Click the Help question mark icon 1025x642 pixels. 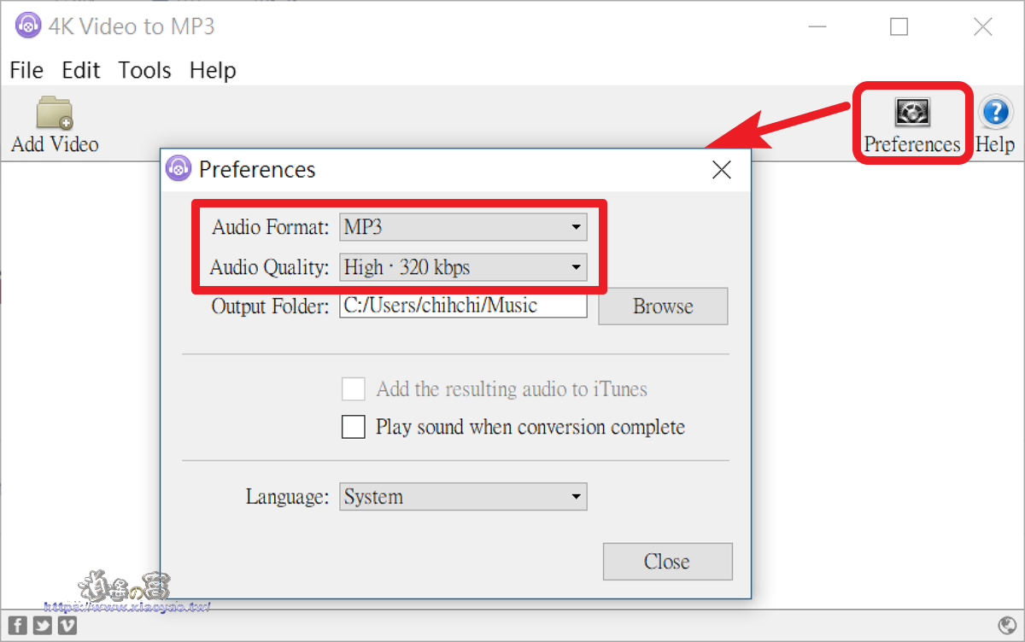pos(994,112)
